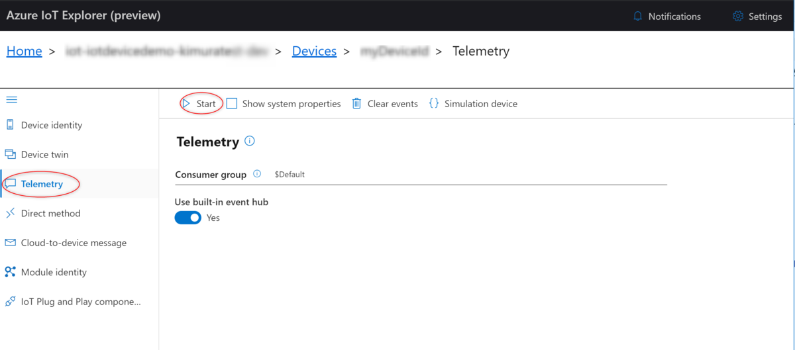Click the Device identity phone icon
Screen dimensions: 795x350
(10, 125)
